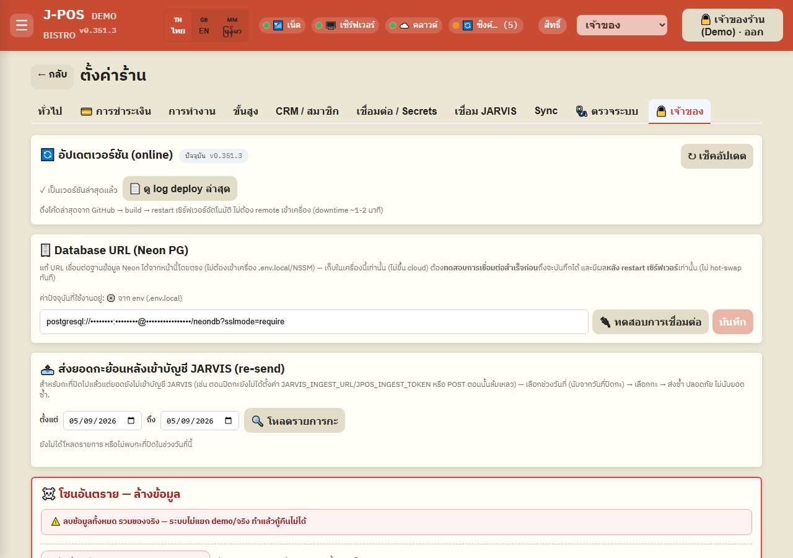Image resolution: width=793 pixels, height=558 pixels.
Task: Click the J-POS logo text
Action: [x=64, y=15]
